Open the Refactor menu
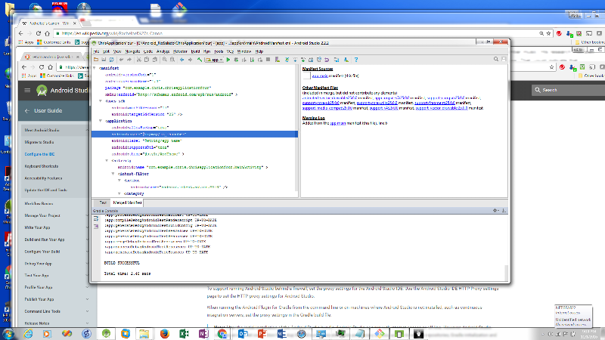The height and width of the screenshot is (340, 605). click(180, 51)
